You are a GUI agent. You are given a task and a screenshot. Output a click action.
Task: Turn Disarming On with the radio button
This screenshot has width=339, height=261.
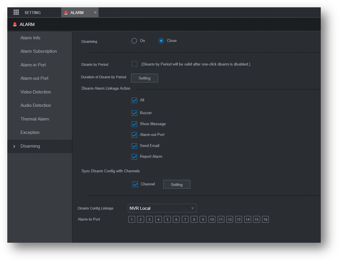pos(134,41)
